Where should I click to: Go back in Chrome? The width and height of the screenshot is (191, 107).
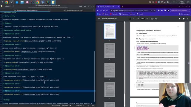coord(98,11)
